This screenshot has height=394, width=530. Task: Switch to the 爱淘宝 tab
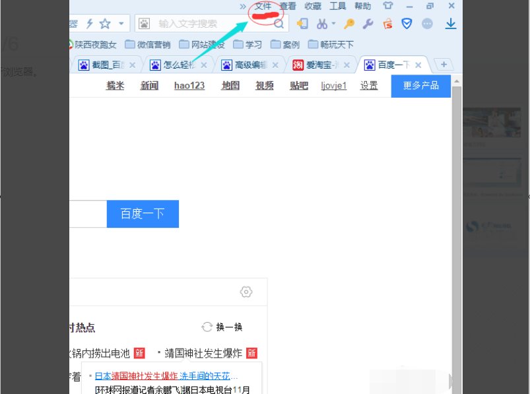[319, 65]
